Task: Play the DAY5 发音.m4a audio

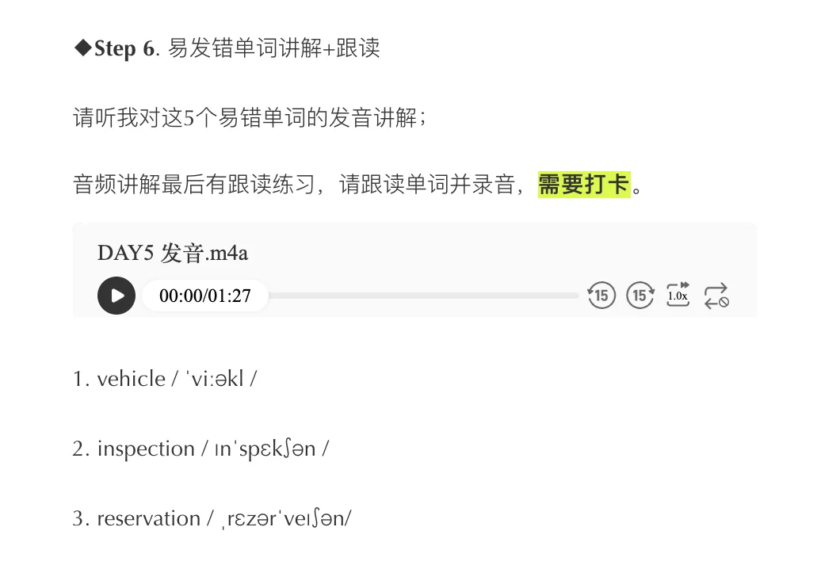Action: (116, 296)
